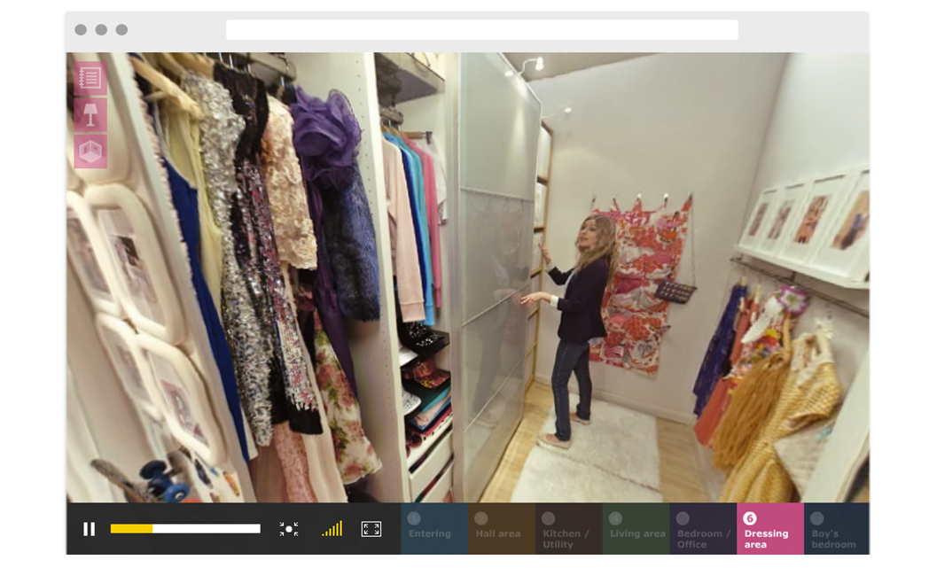Adjust the video quality signal bars
The height and width of the screenshot is (583, 929).
pos(332,528)
